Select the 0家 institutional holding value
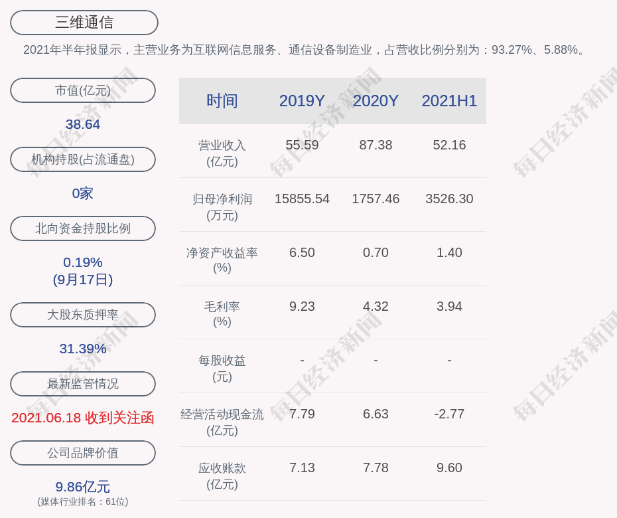617x518 pixels. tap(83, 193)
